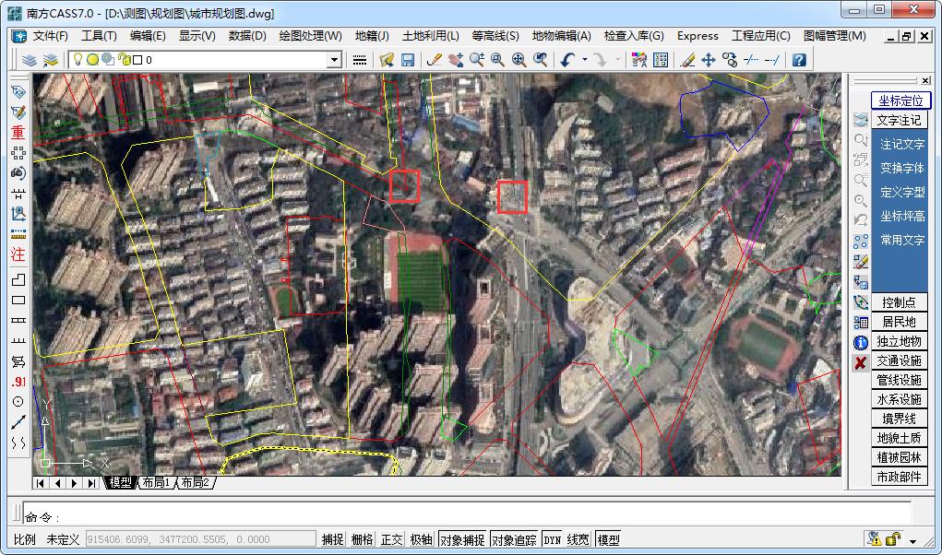Click the 坐标定位 button
Screen dimensions: 942x555
[x=900, y=100]
